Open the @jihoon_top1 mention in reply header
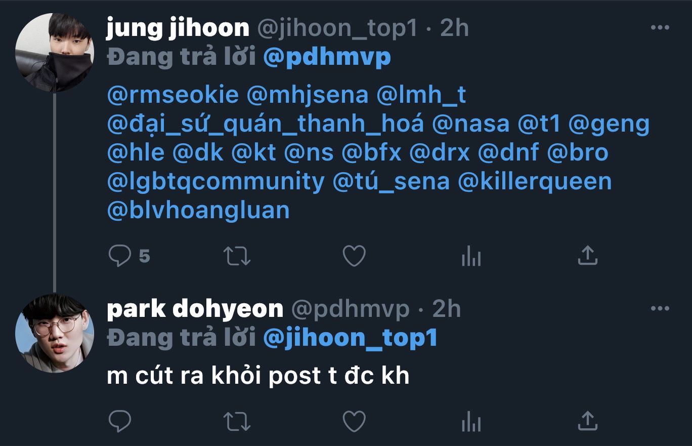The image size is (692, 446). 351,338
